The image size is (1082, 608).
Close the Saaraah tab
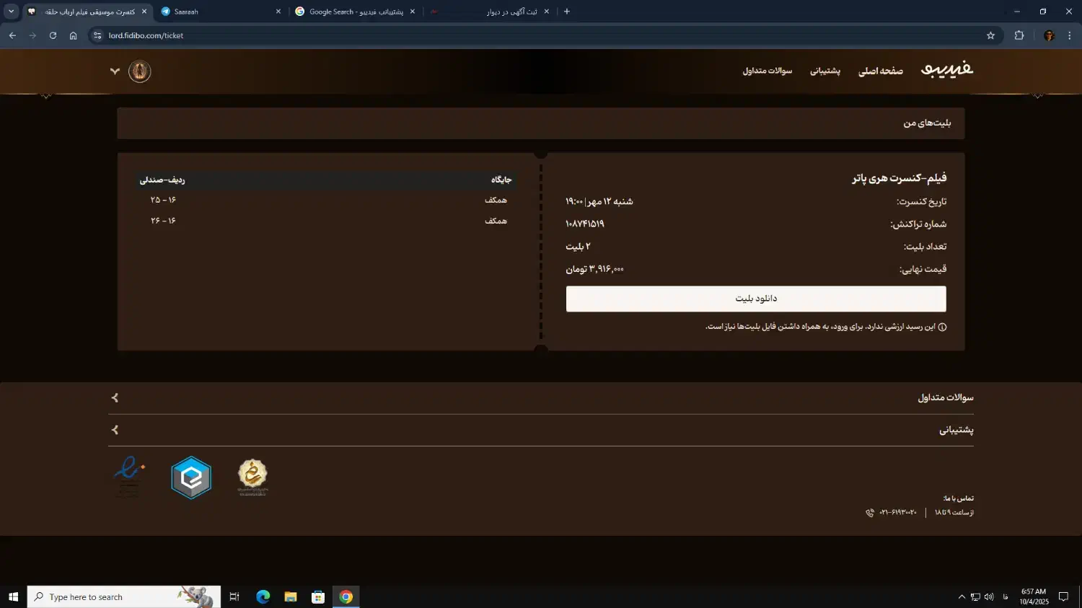tap(278, 12)
